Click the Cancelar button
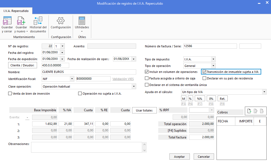 (x=204, y=157)
